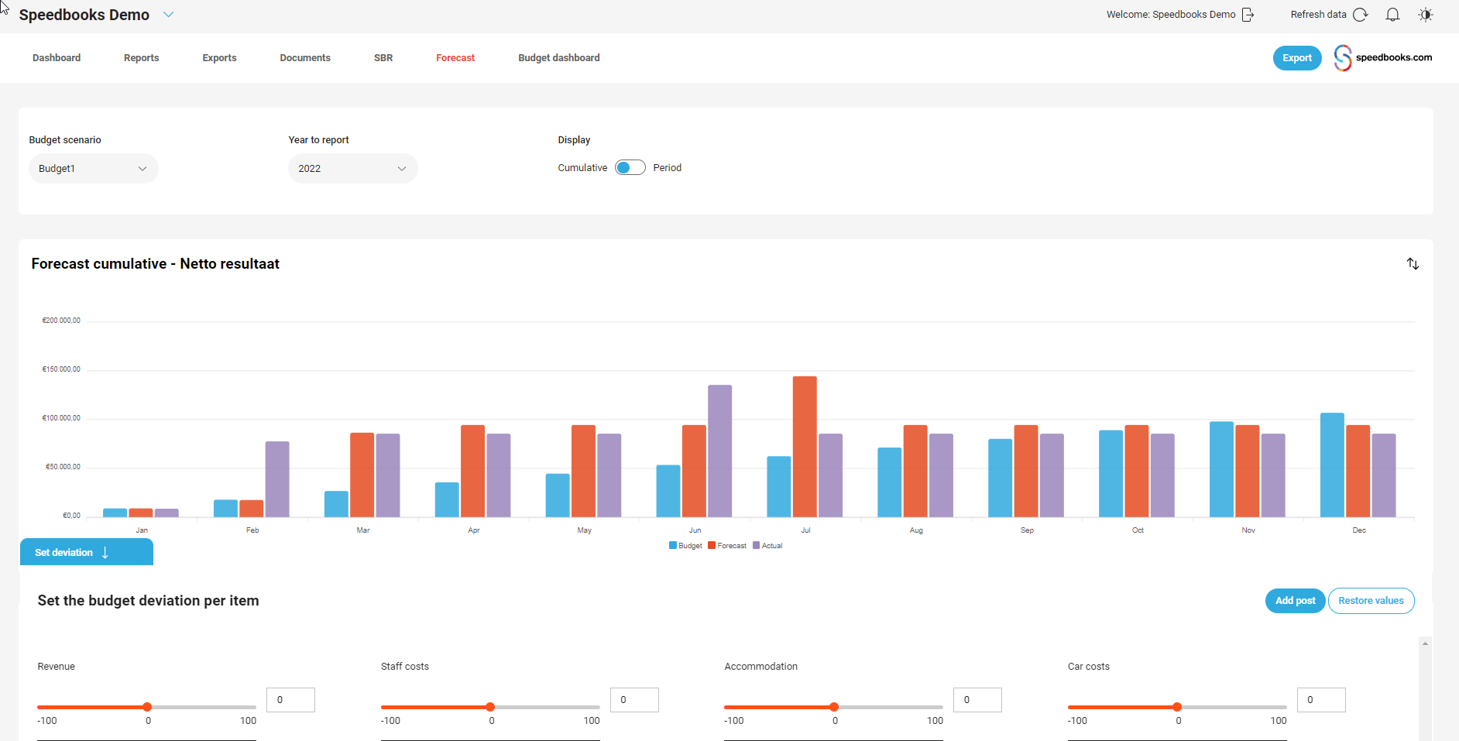
Task: Select the Forecast tab
Action: 455,58
